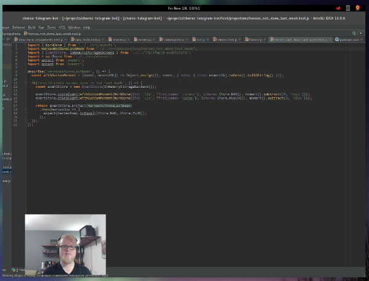Switch to the ranking.test.js editor tab
Image resolution: width=369 pixels, height=281 pixels.
pyautogui.click(x=175, y=39)
